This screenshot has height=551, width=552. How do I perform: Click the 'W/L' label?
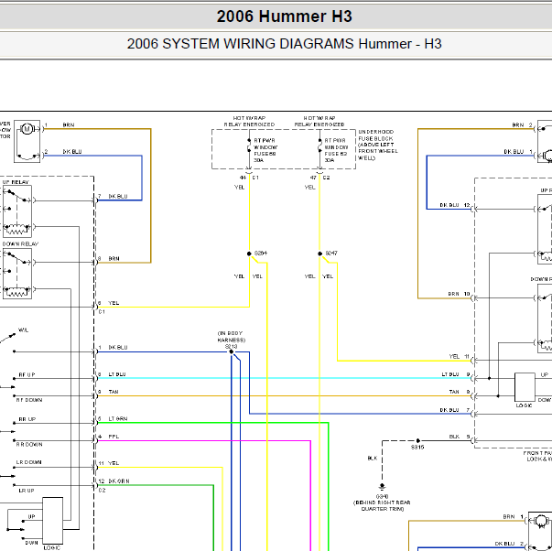[23, 330]
